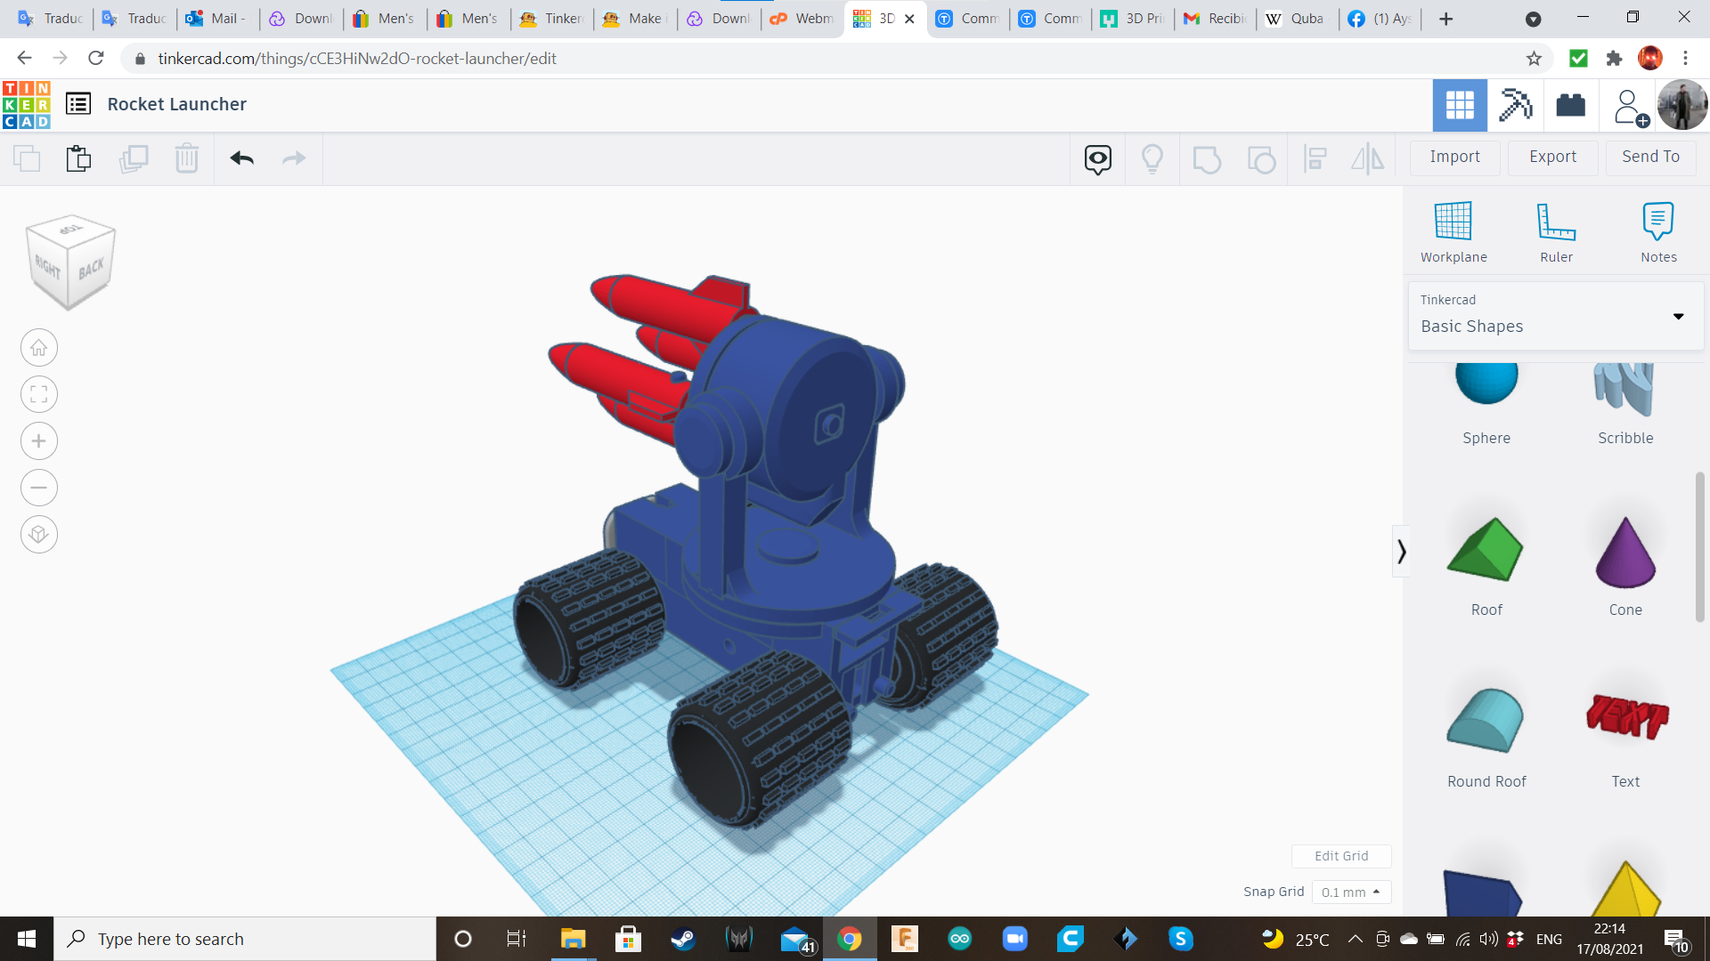Click the Home view button
Screen dimensions: 1710x961
pos(39,348)
